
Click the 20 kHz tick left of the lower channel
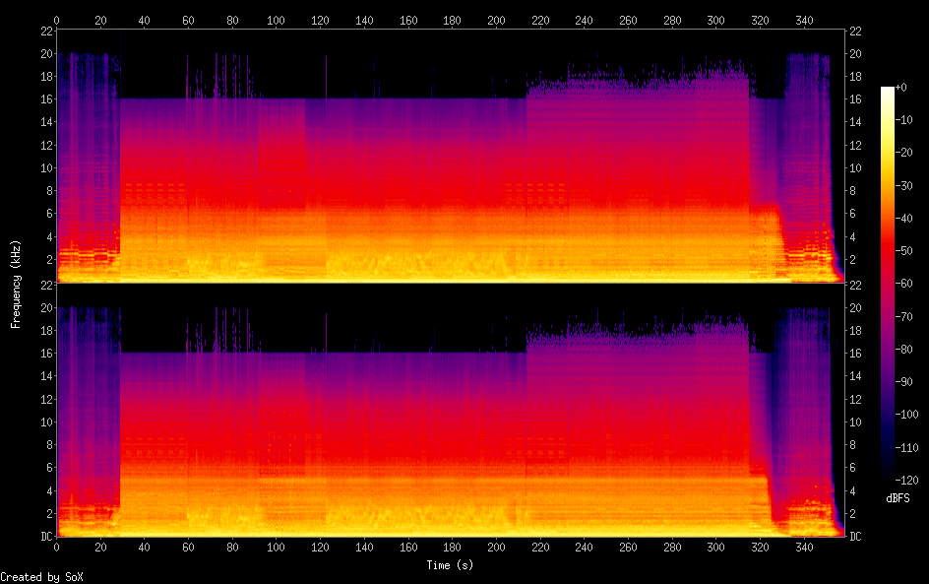(46, 307)
